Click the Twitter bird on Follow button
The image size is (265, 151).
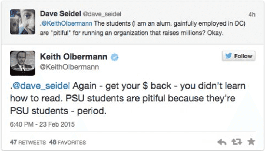coord(229,56)
